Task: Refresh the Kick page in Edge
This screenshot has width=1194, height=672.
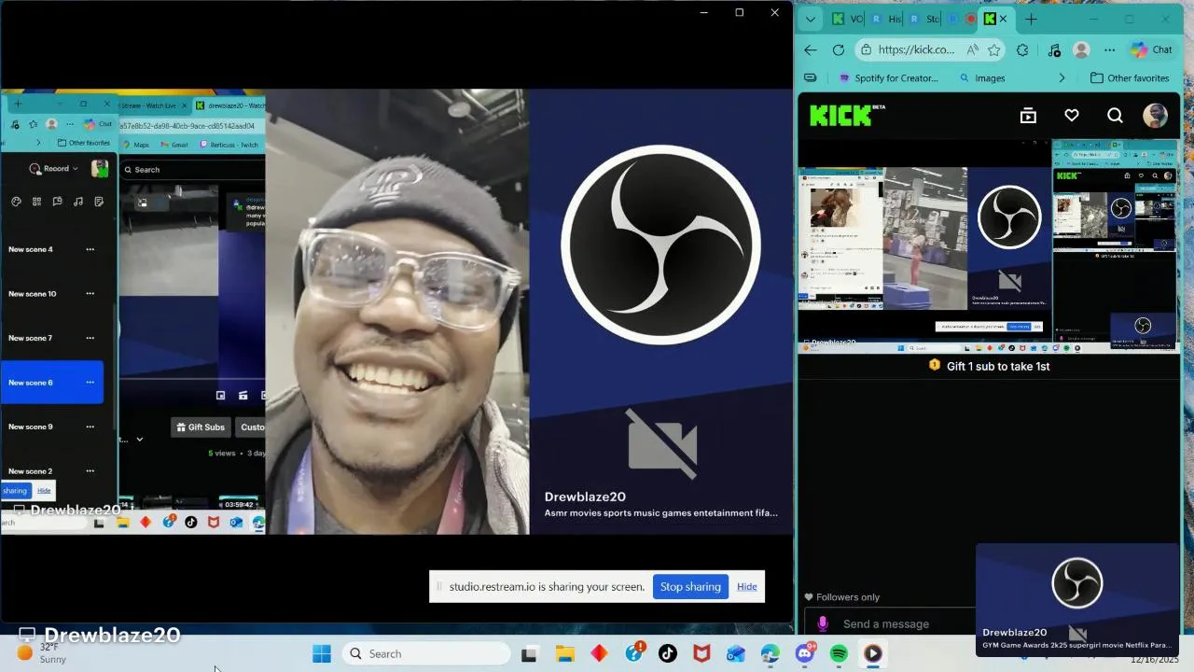Action: pyautogui.click(x=838, y=50)
